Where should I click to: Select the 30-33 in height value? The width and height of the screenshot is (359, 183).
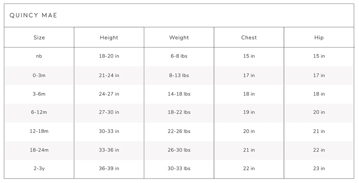click(x=109, y=131)
